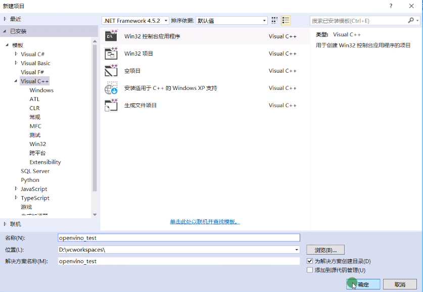Click the tree scrollbar up arrow
The width and height of the screenshot is (423, 292).
[x=95, y=41]
